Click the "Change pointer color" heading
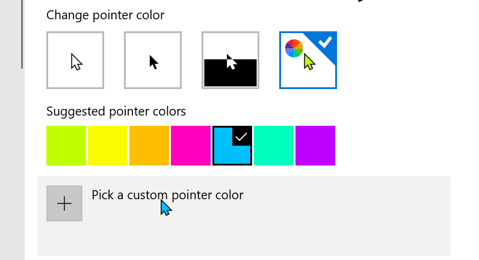 pos(105,15)
